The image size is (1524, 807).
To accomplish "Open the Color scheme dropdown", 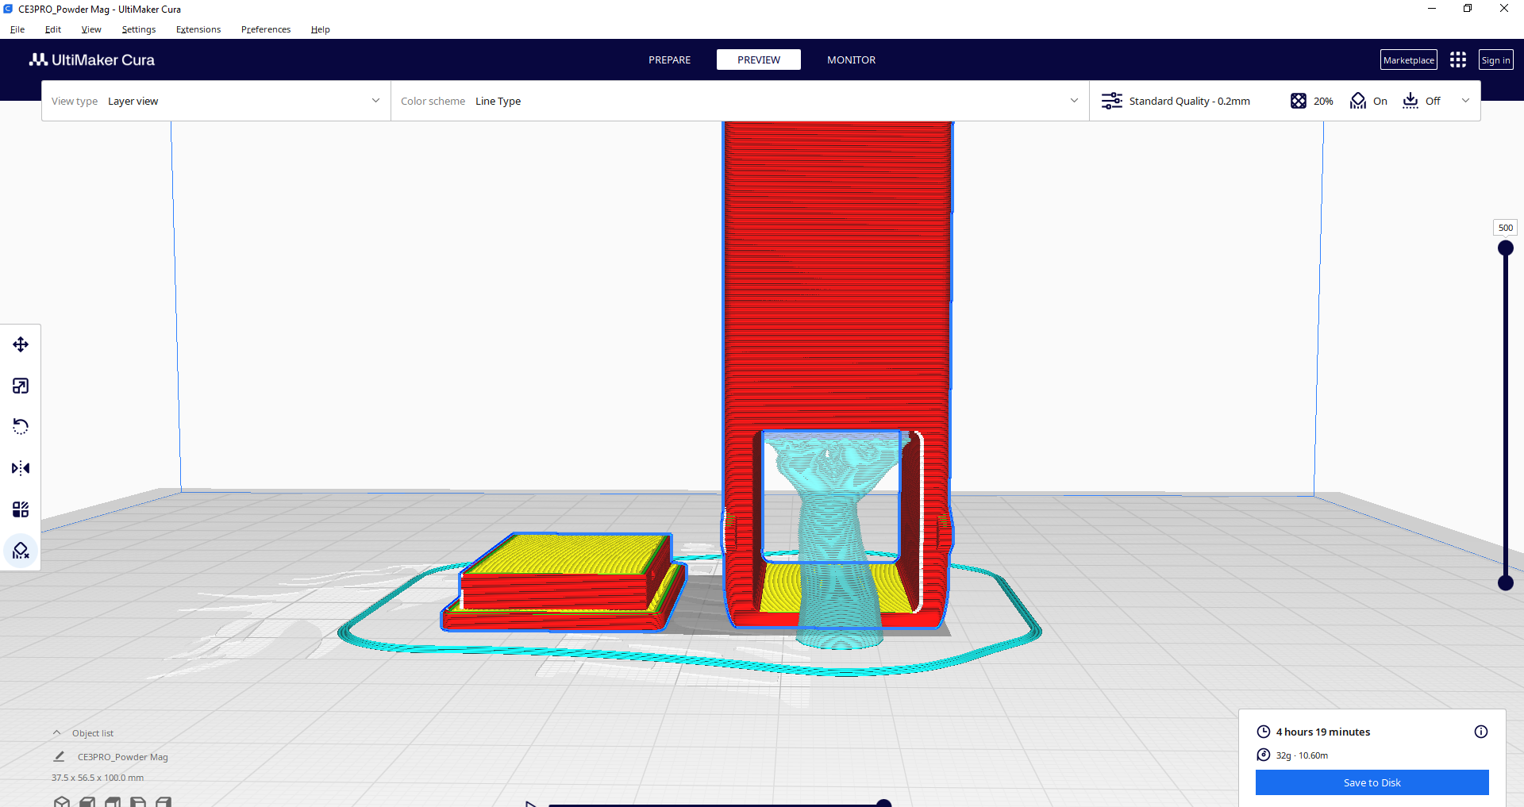I will pos(740,101).
